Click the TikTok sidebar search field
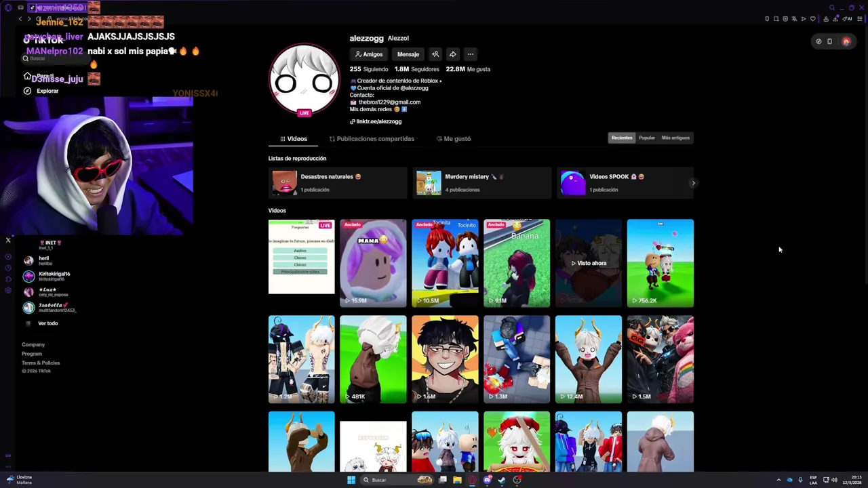 (x=54, y=58)
